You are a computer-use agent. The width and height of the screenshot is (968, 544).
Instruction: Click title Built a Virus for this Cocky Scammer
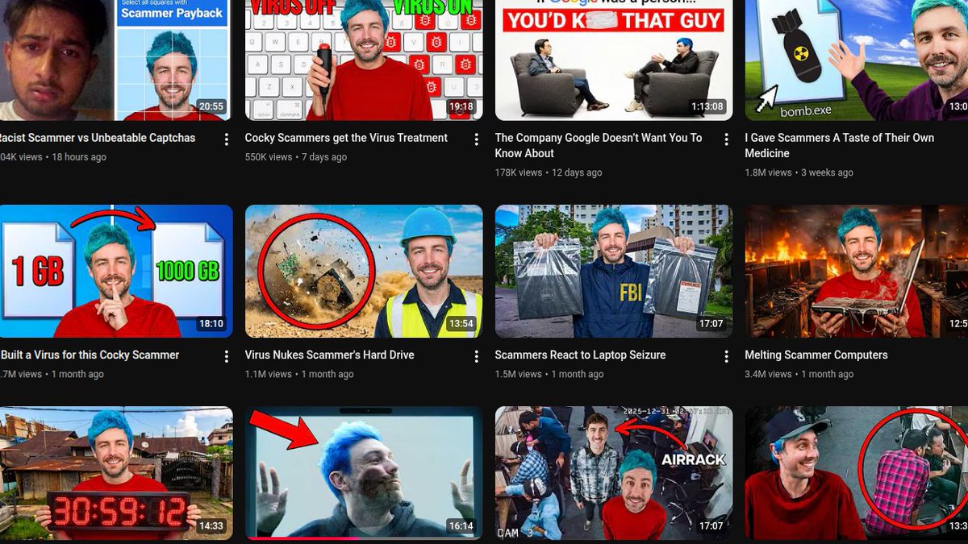pyautogui.click(x=90, y=355)
